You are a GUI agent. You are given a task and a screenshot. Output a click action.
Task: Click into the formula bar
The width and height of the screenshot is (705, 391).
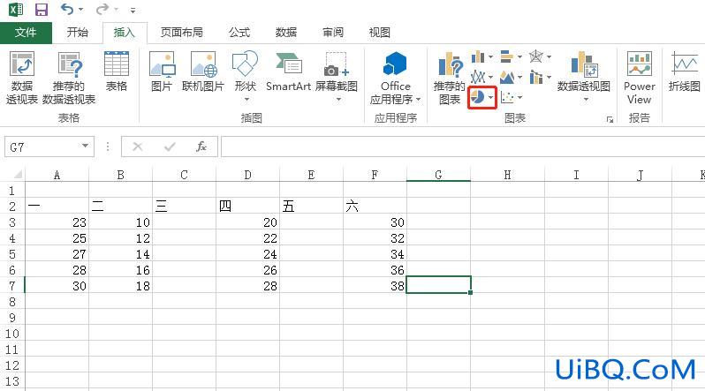[x=463, y=147]
